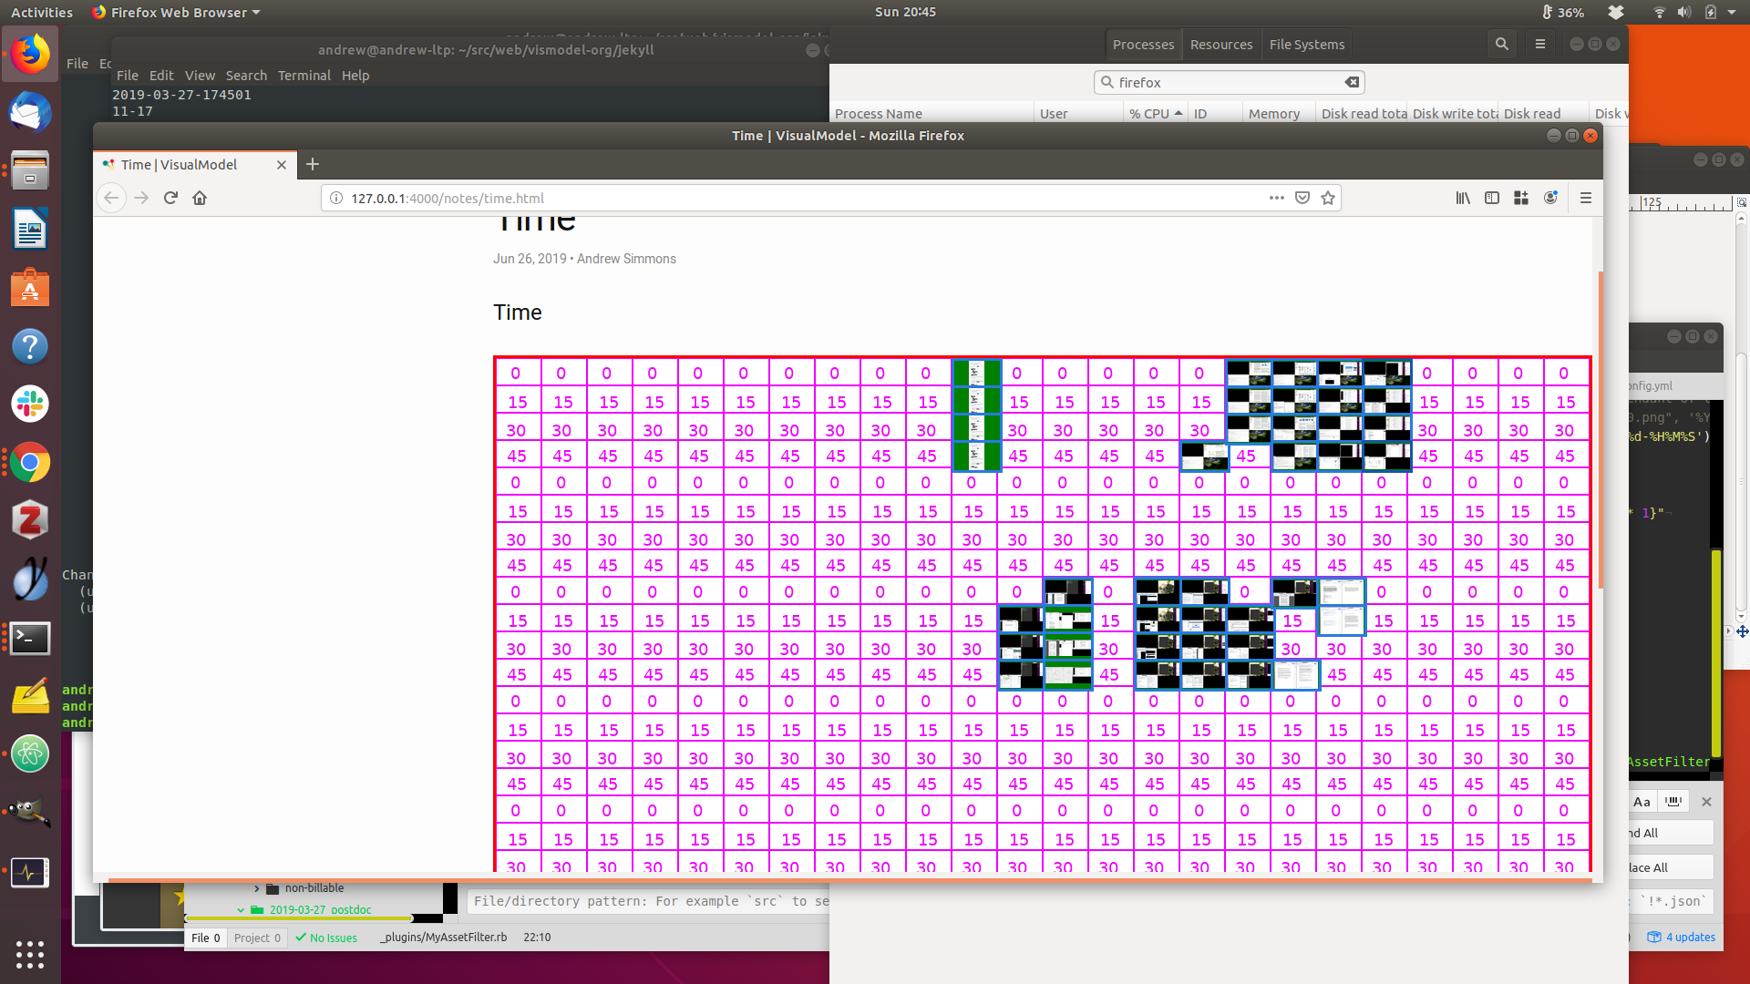Toggle Firefox sidebar view

pyautogui.click(x=1492, y=198)
